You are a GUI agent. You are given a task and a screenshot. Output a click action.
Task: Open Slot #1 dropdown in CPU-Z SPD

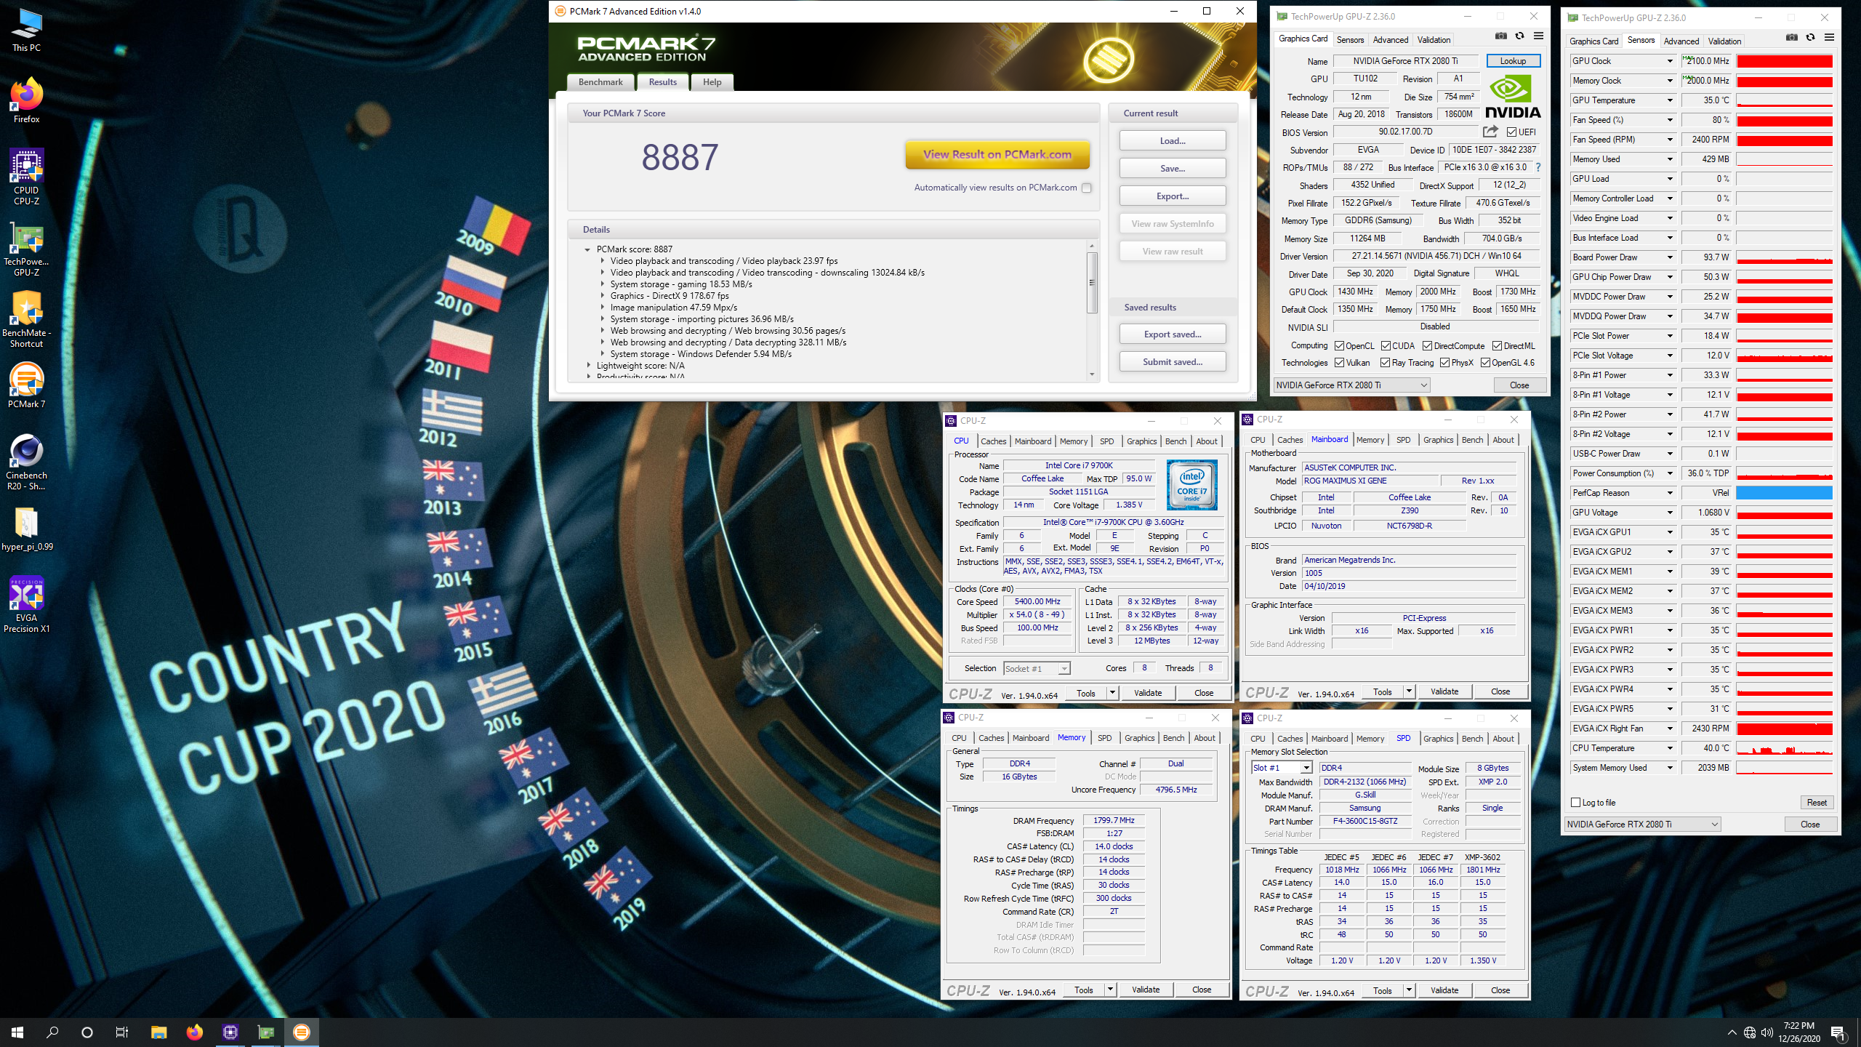point(1281,768)
